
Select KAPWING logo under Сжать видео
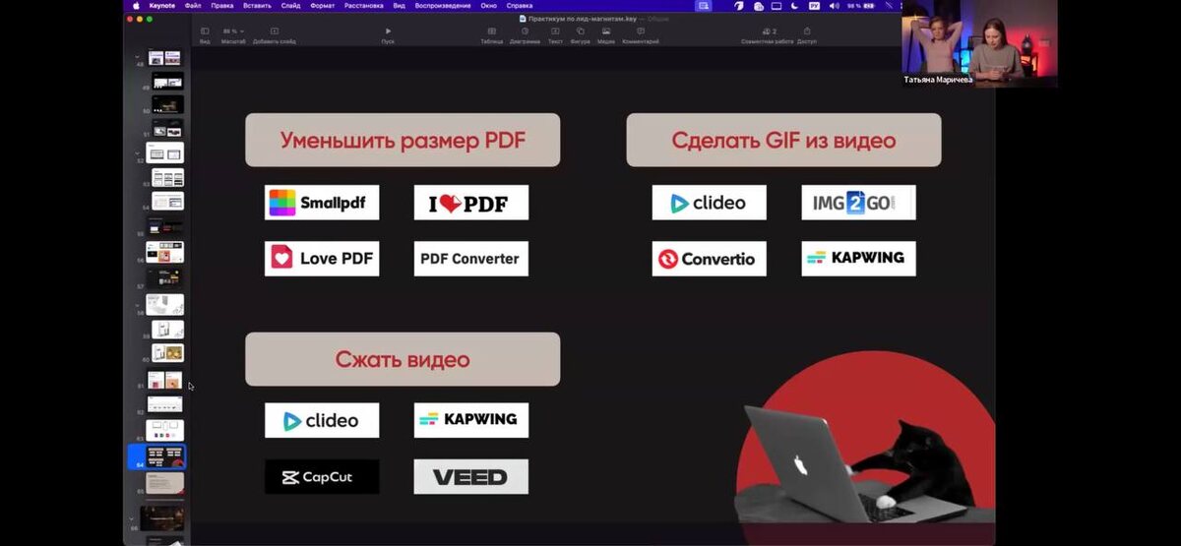470,420
